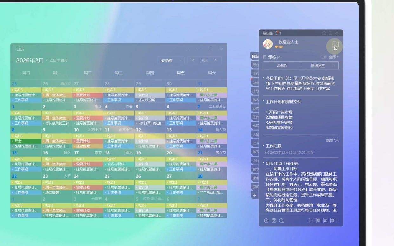The height and width of the screenshot is (246, 394).
Task: Click the expand arrows icon in 新增便签 box
Action: pos(334,66)
